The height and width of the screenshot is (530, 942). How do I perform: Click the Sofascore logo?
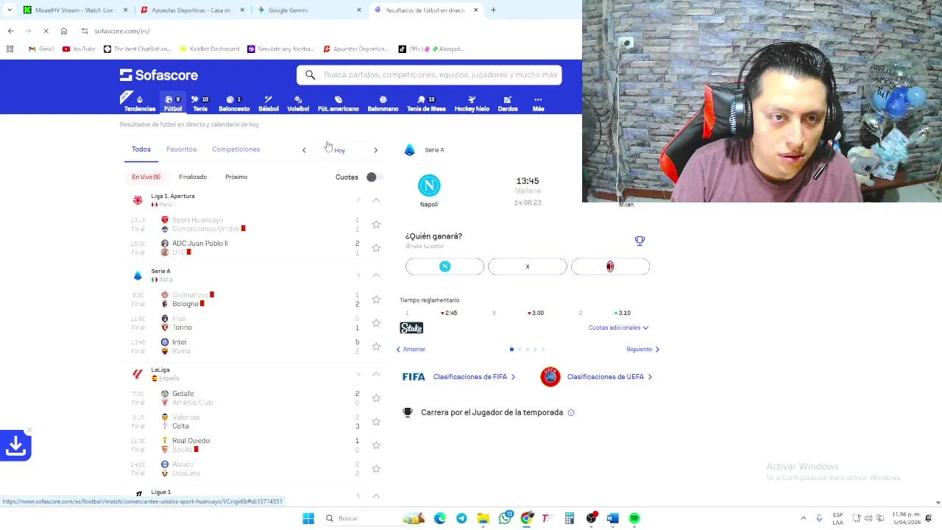(159, 75)
